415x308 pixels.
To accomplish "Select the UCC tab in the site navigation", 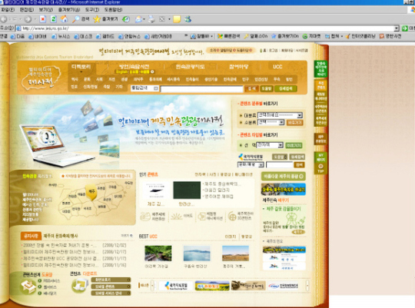I will [277, 67].
